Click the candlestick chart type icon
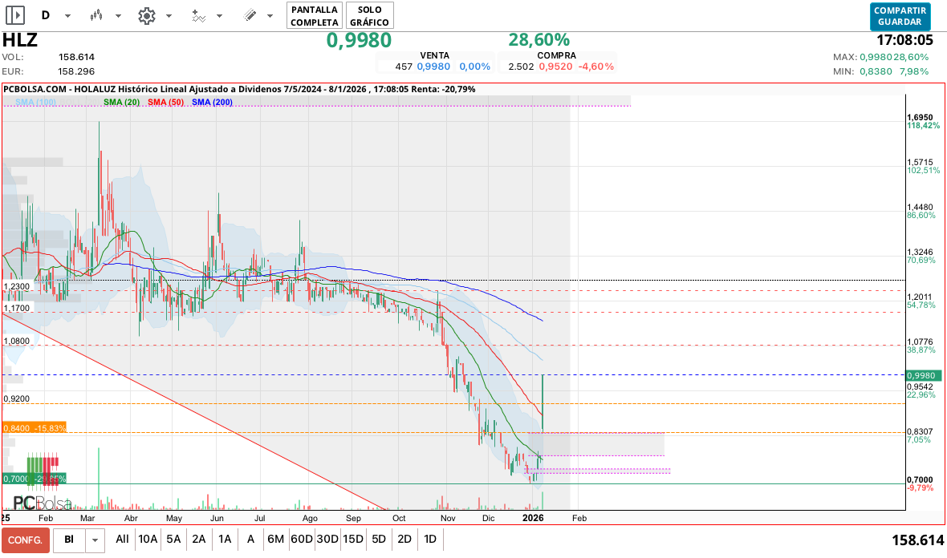This screenshot has width=947, height=558. pos(96,15)
